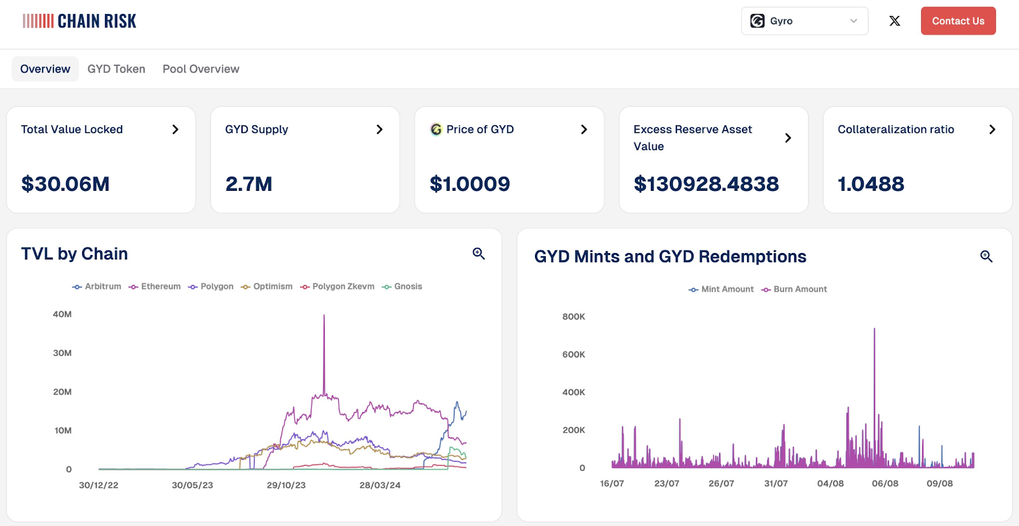Toggle Arbitrum series in chart legend
1019x526 pixels.
97,287
